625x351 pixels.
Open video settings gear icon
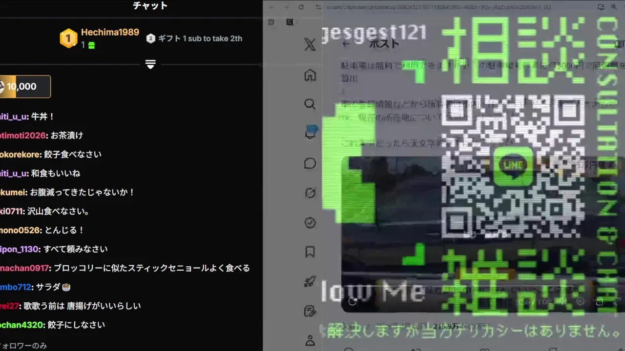581,301
